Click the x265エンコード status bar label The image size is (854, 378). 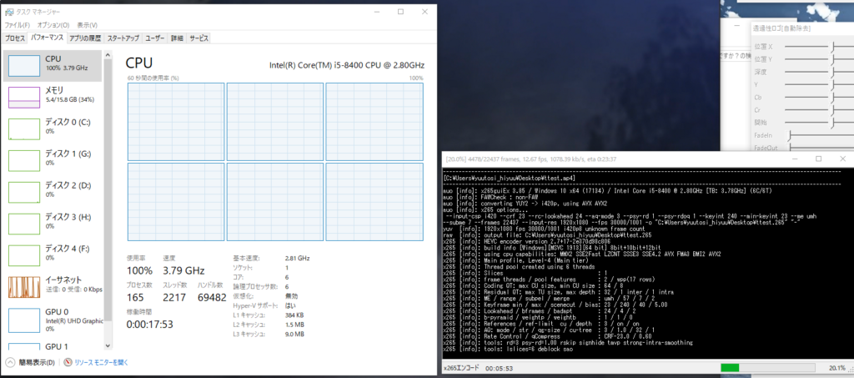461,368
